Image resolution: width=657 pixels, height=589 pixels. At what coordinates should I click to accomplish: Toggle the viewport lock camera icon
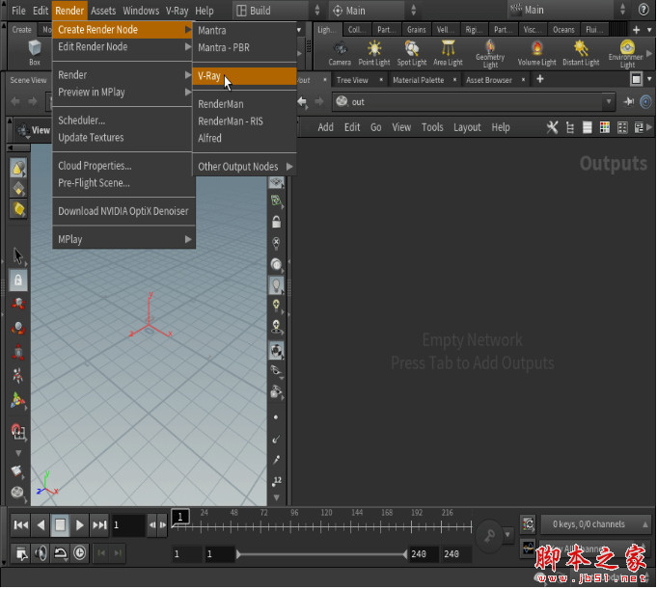(x=276, y=222)
